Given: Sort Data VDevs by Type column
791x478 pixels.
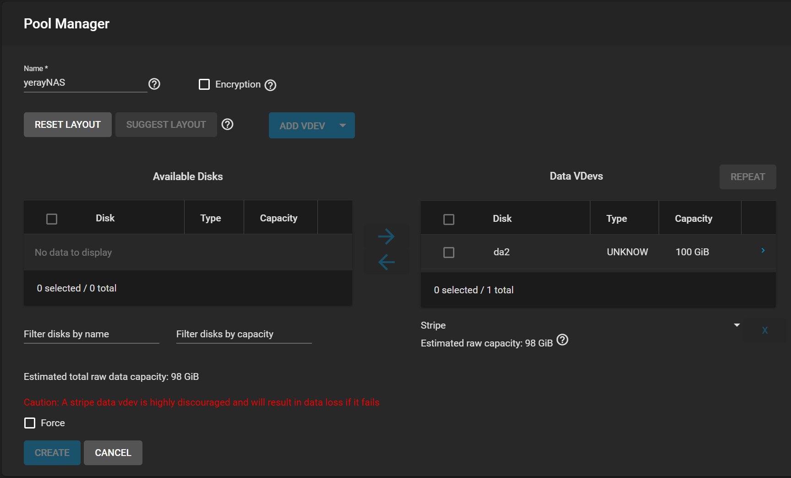Looking at the screenshot, I should [617, 219].
